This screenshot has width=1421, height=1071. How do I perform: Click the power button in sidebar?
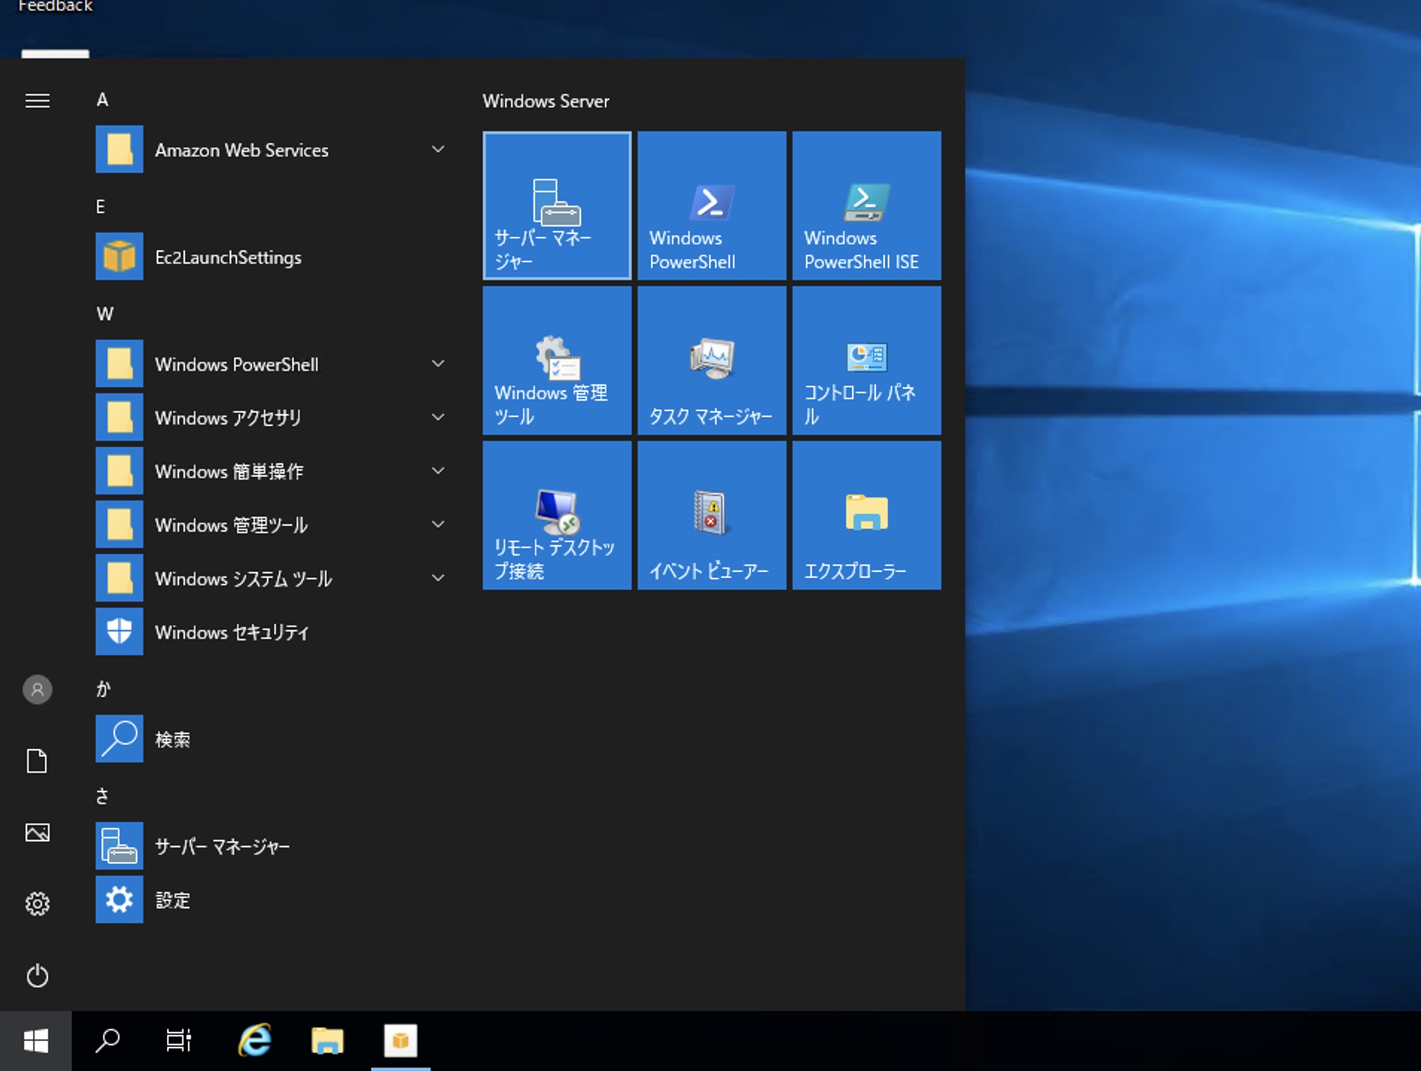[37, 976]
